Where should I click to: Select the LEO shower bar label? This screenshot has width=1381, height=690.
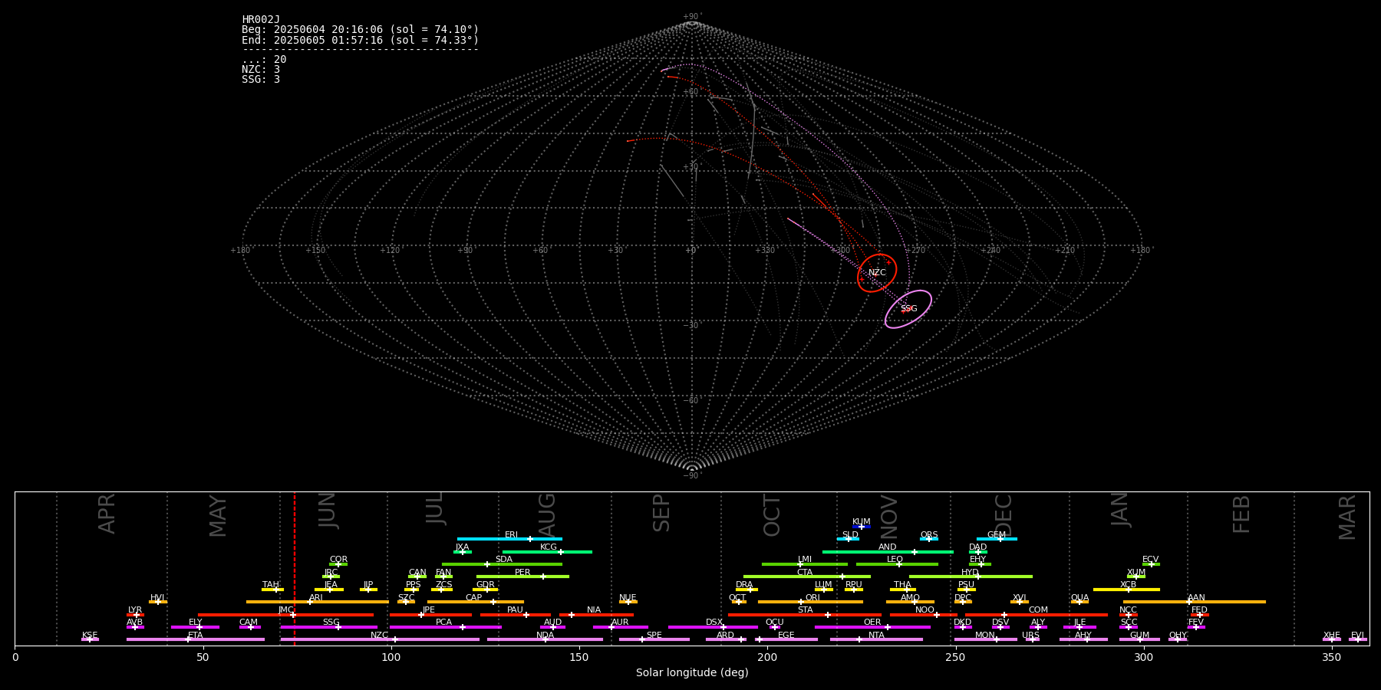coord(895,560)
